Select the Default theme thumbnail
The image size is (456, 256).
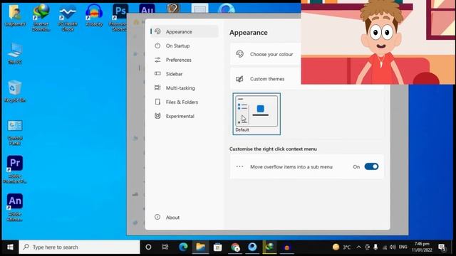pyautogui.click(x=256, y=114)
